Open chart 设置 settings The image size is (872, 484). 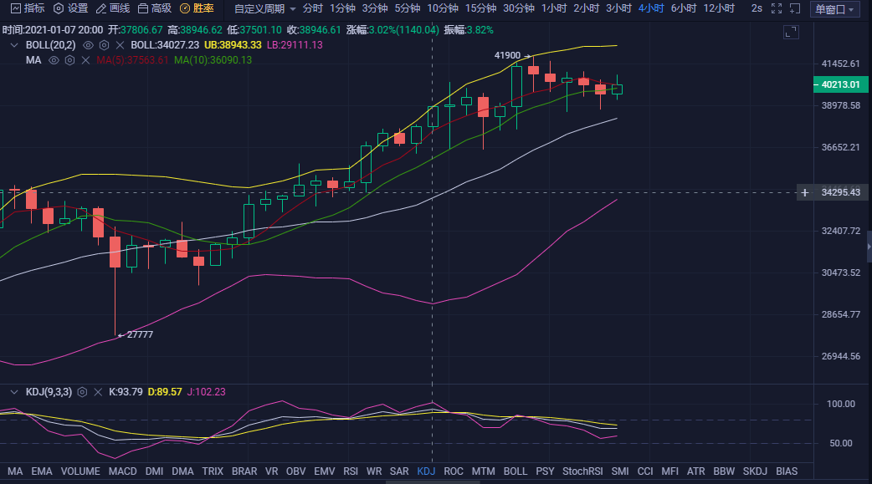70,8
